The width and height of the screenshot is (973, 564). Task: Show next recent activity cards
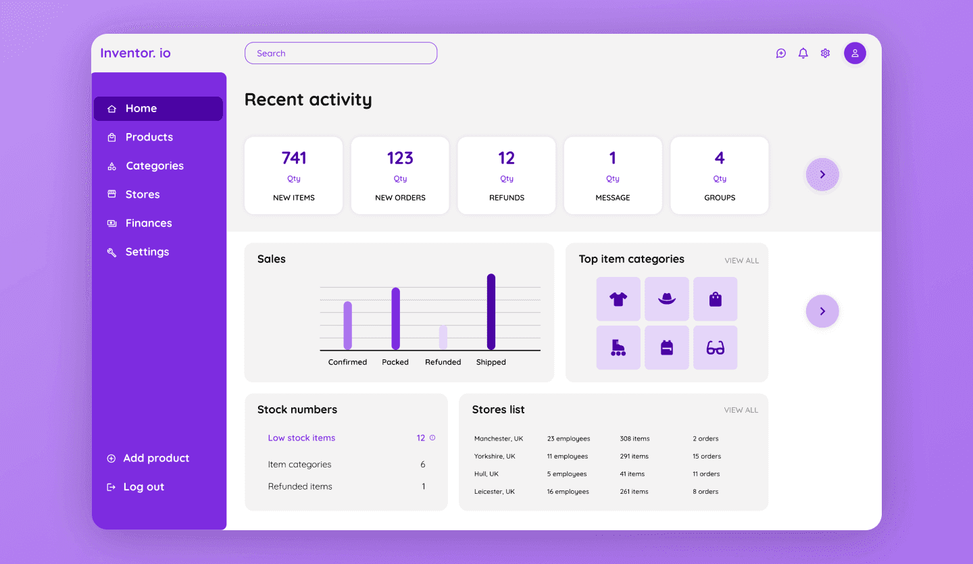822,175
